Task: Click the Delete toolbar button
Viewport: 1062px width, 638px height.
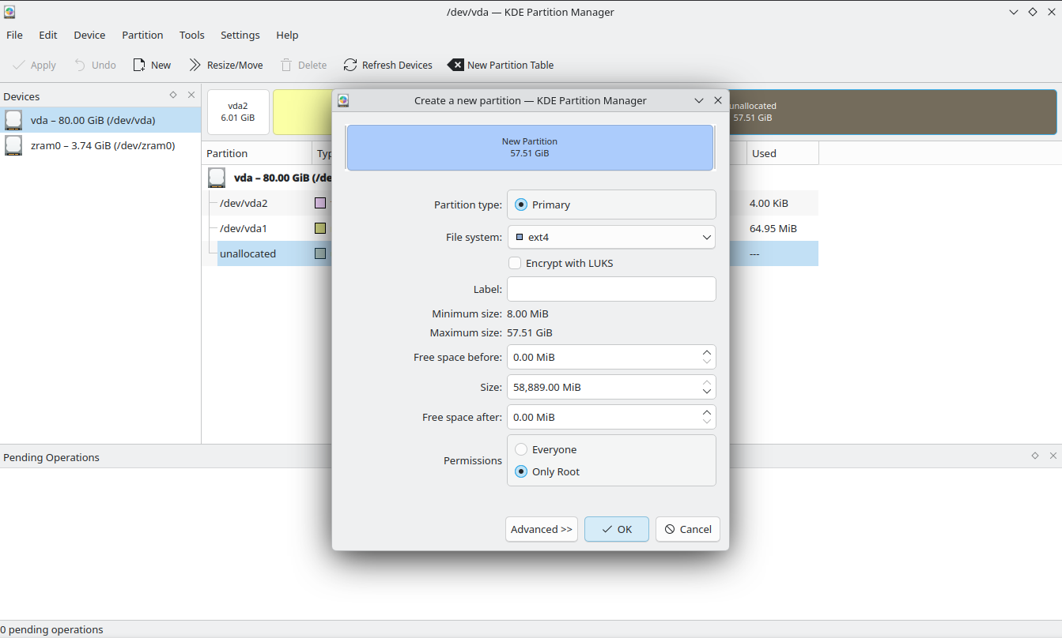Action: point(304,65)
